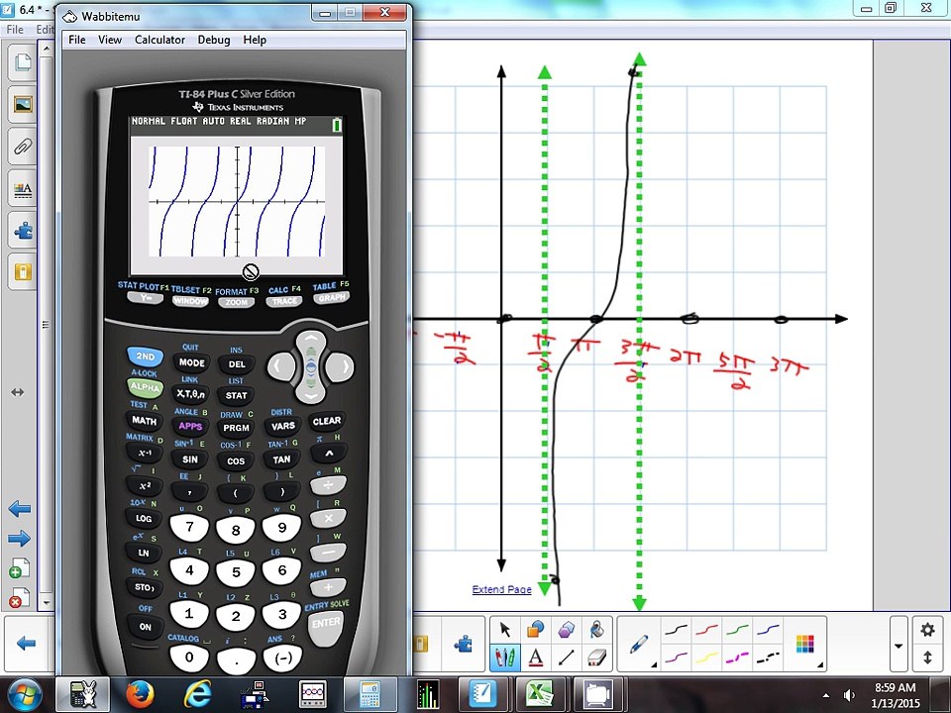Open Firefox from the taskbar
This screenshot has width=951, height=713.
(140, 695)
